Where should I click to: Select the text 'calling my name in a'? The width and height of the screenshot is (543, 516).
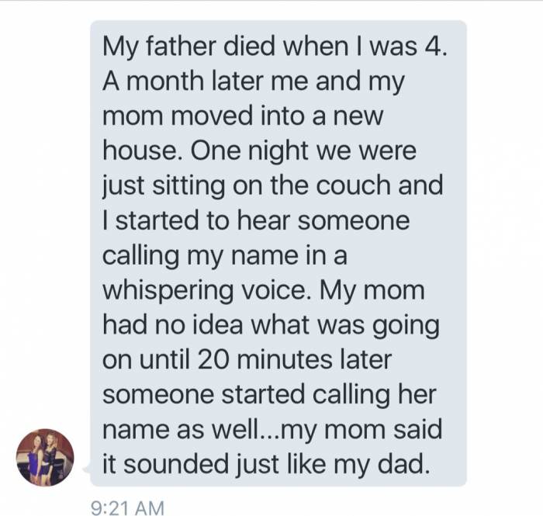(x=224, y=255)
